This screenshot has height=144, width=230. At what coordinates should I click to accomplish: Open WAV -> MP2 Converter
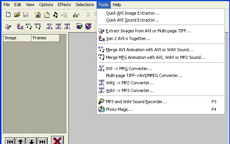point(161,83)
